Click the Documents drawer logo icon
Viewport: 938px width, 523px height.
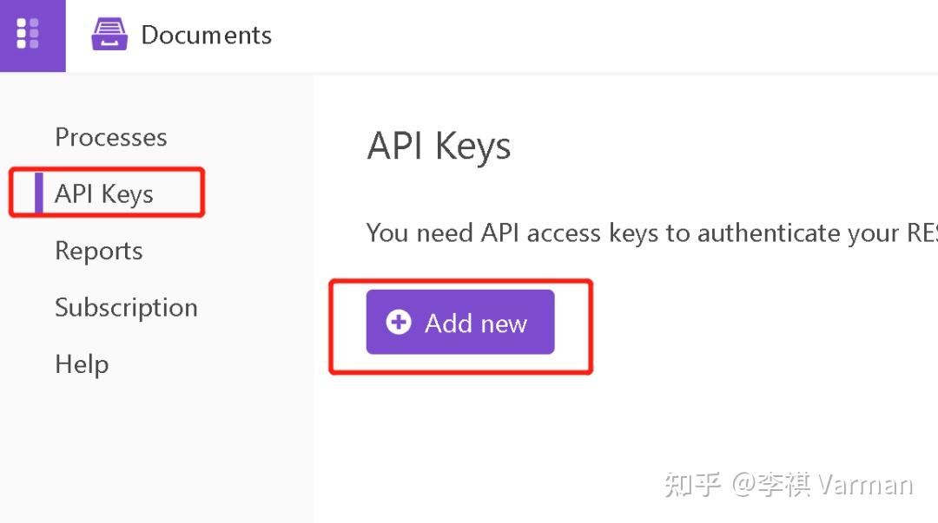coord(109,35)
